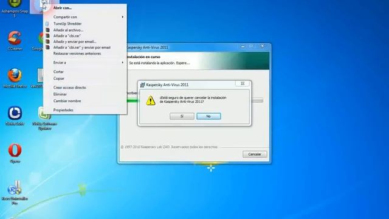This screenshot has height=219, width=389.
Task: Click the No button in the dialog
Action: (x=208, y=116)
